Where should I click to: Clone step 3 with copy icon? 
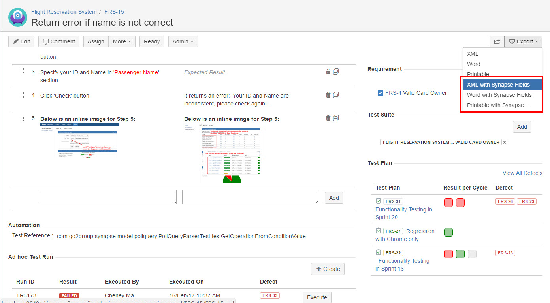point(336,72)
